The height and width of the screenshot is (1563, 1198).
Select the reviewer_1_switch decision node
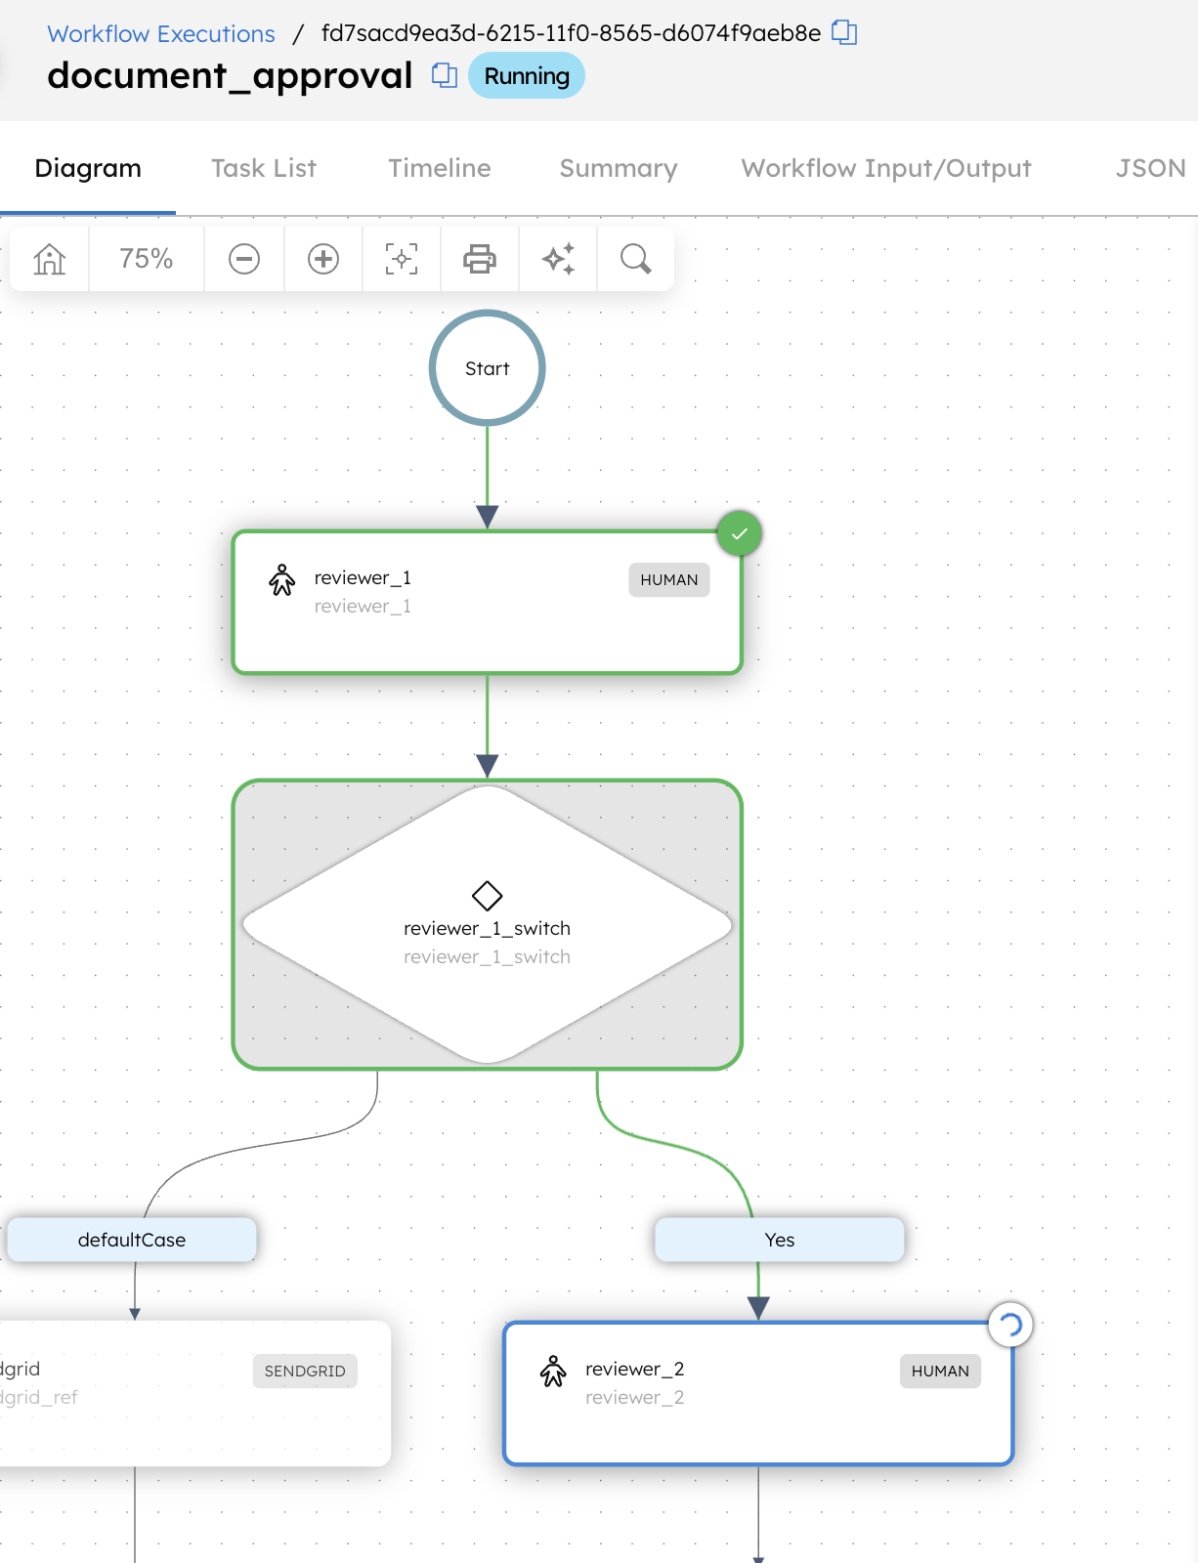click(488, 924)
